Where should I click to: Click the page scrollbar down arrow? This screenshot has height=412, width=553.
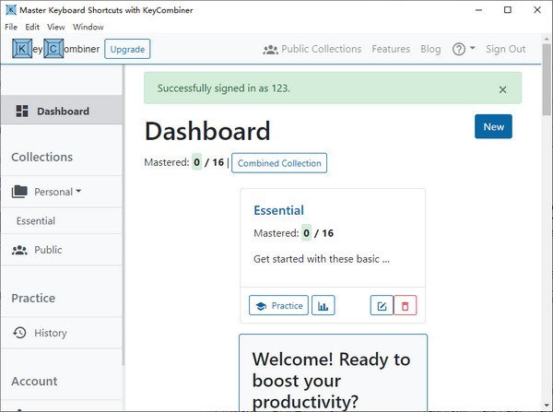(547, 406)
